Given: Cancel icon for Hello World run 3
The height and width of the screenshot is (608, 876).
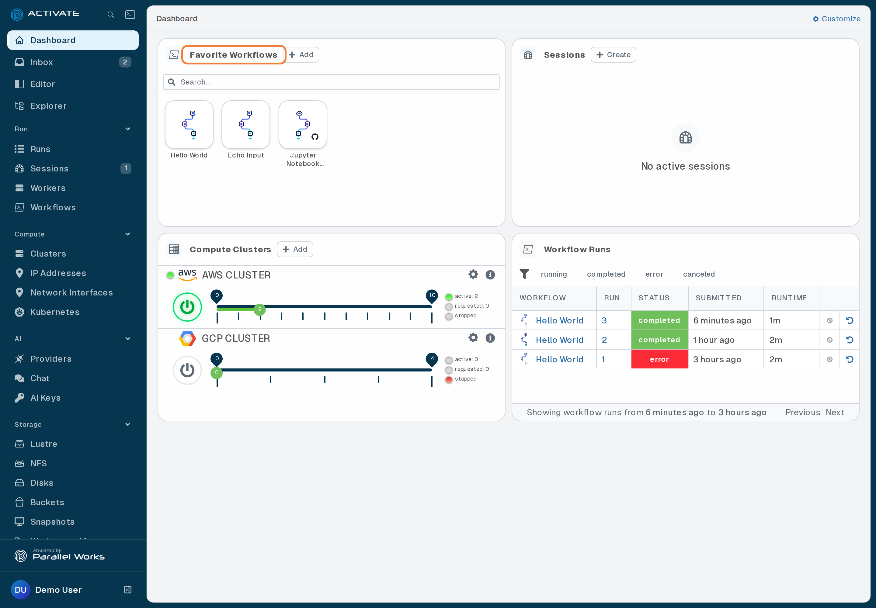Looking at the screenshot, I should 829,320.
